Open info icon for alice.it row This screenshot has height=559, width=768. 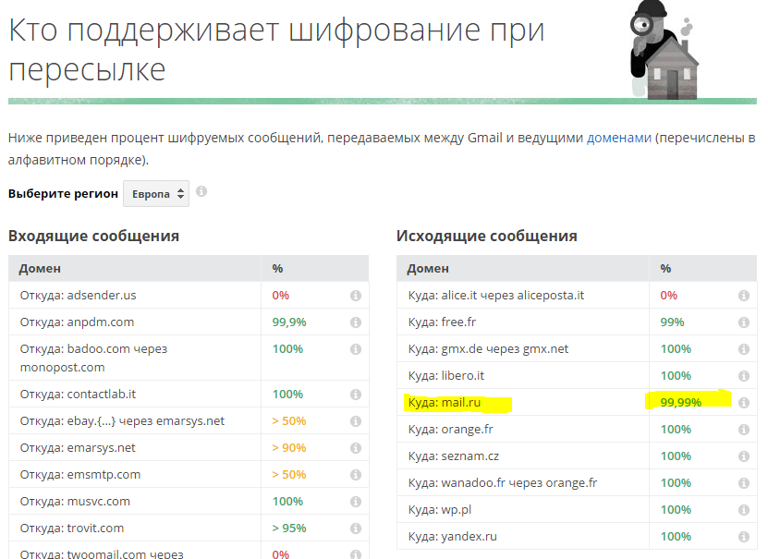744,296
